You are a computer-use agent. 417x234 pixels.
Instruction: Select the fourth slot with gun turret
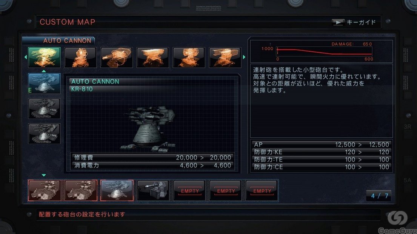153,190
